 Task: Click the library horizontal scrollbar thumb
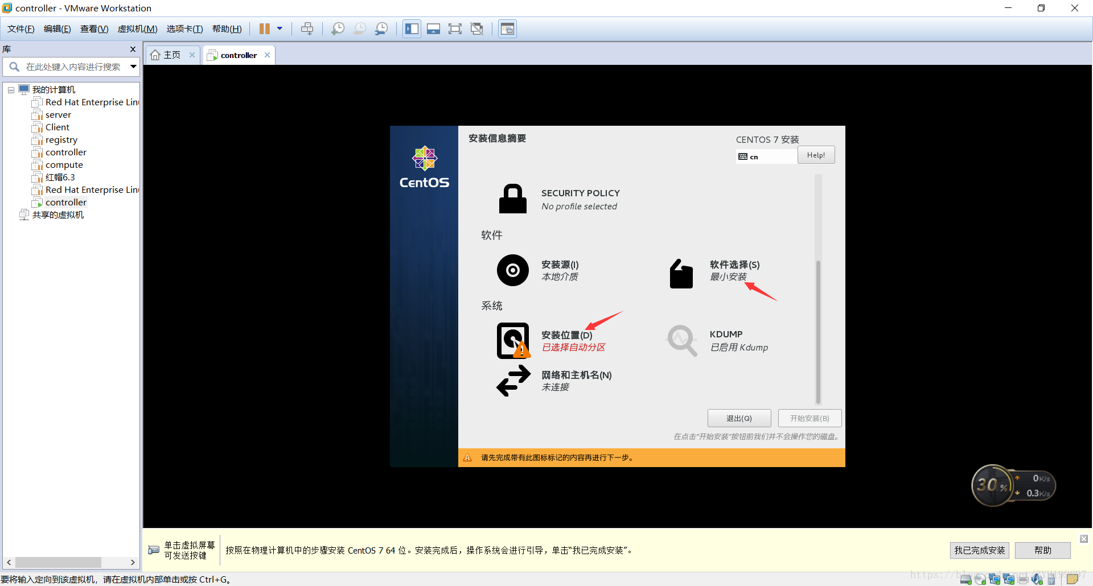tap(58, 563)
